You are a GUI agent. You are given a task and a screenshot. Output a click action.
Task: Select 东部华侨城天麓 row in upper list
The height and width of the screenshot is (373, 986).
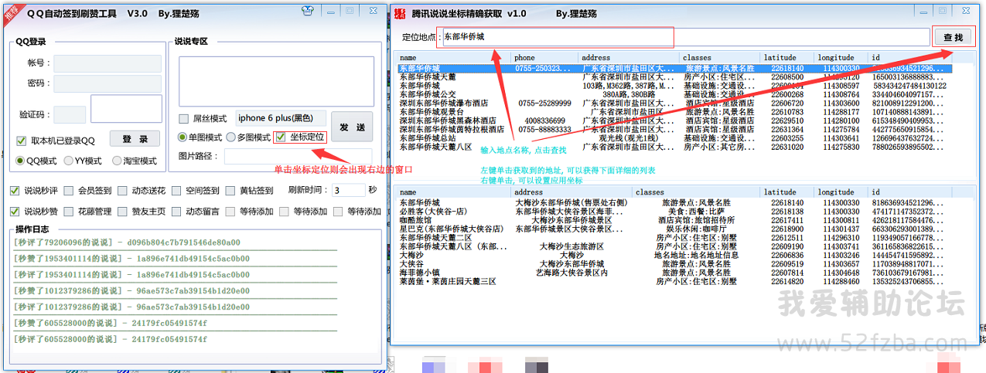(674, 77)
